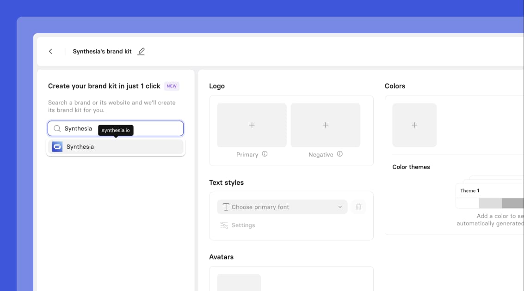This screenshot has width=524, height=291.
Task: Click the light gray swatch in Theme 1
Action: click(x=490, y=203)
